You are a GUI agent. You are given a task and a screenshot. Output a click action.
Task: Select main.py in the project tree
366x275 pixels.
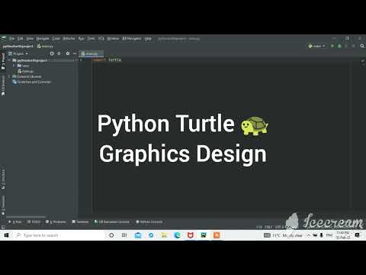click(x=26, y=71)
